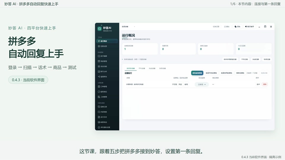
Task: Open the 通知 bell in top bar
Action: coord(227,27)
